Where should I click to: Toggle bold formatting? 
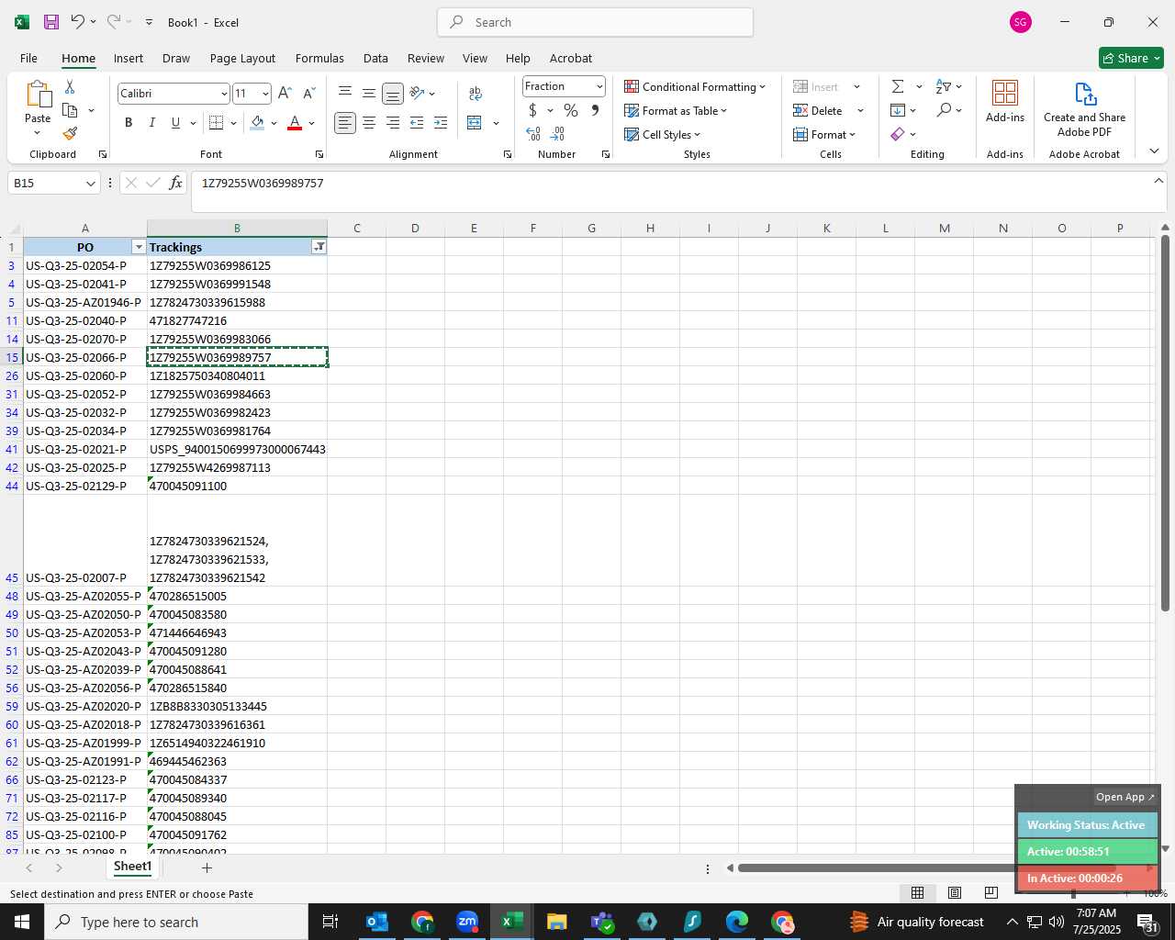click(x=129, y=123)
